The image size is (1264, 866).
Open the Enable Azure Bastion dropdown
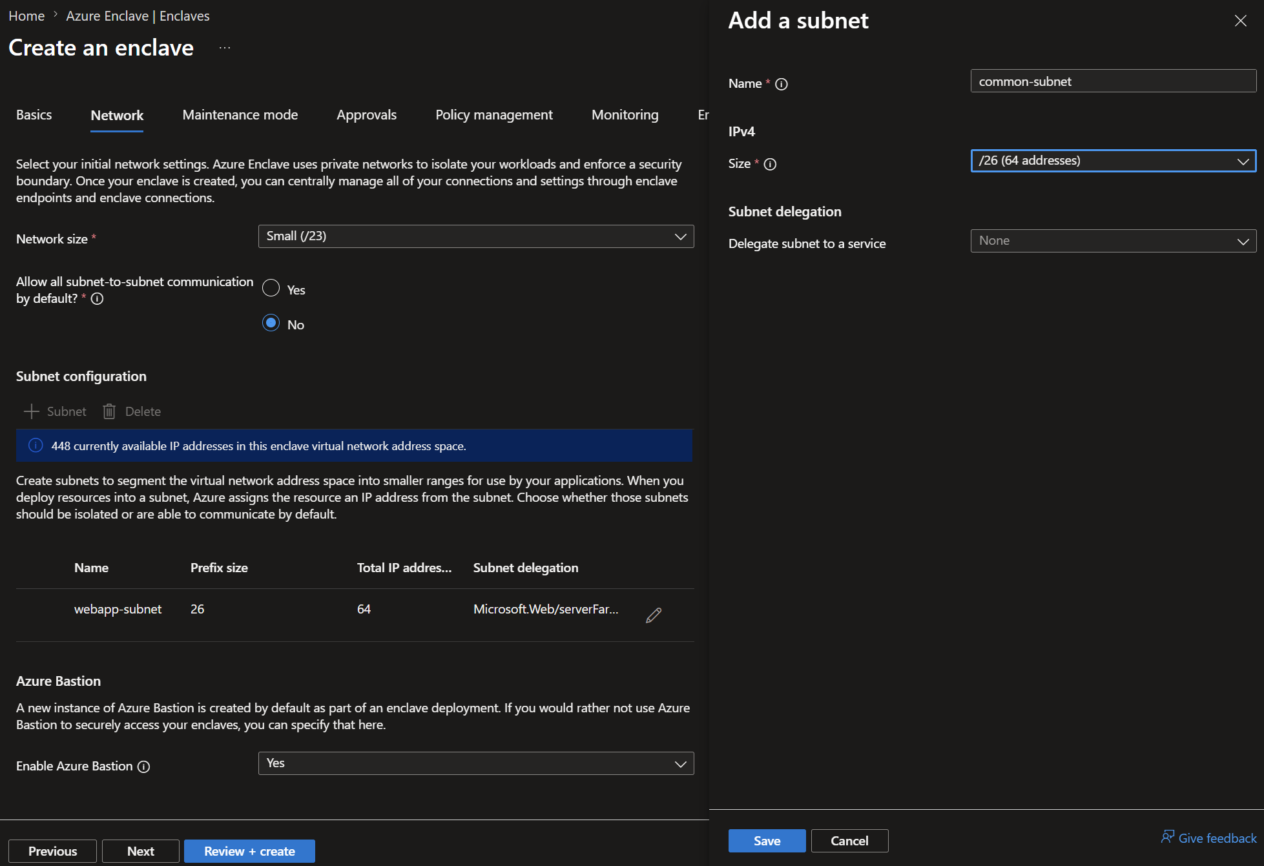coord(476,763)
